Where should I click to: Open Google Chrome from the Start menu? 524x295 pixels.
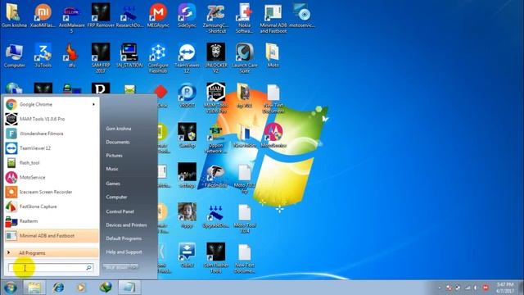pos(52,104)
